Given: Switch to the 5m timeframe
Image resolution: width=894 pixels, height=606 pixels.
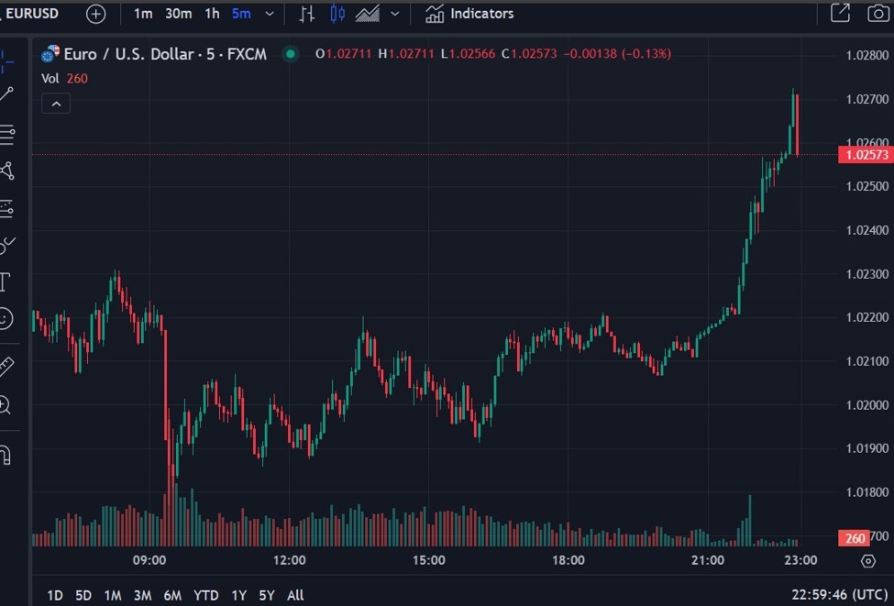Looking at the screenshot, I should (241, 14).
